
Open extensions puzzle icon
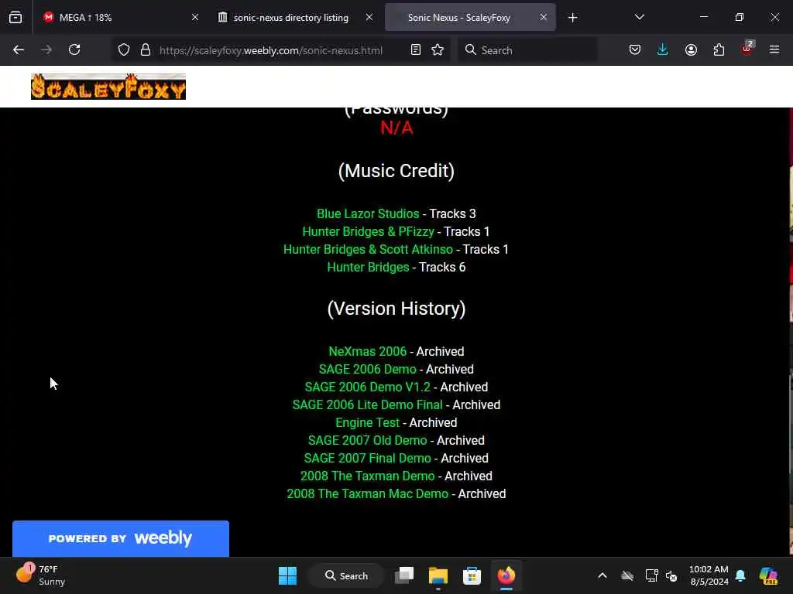719,50
